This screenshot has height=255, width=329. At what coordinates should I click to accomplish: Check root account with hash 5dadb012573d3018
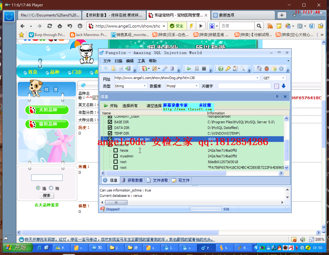click(x=116, y=162)
